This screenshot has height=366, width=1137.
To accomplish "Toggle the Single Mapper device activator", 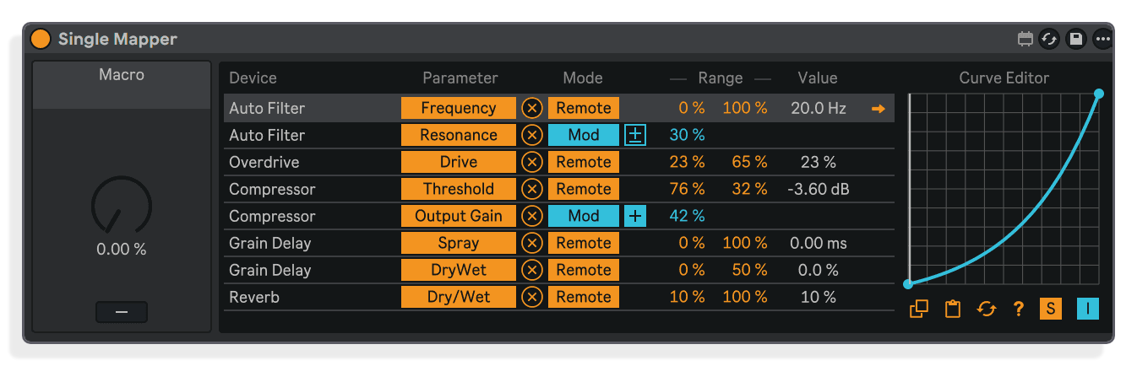I will [41, 39].
